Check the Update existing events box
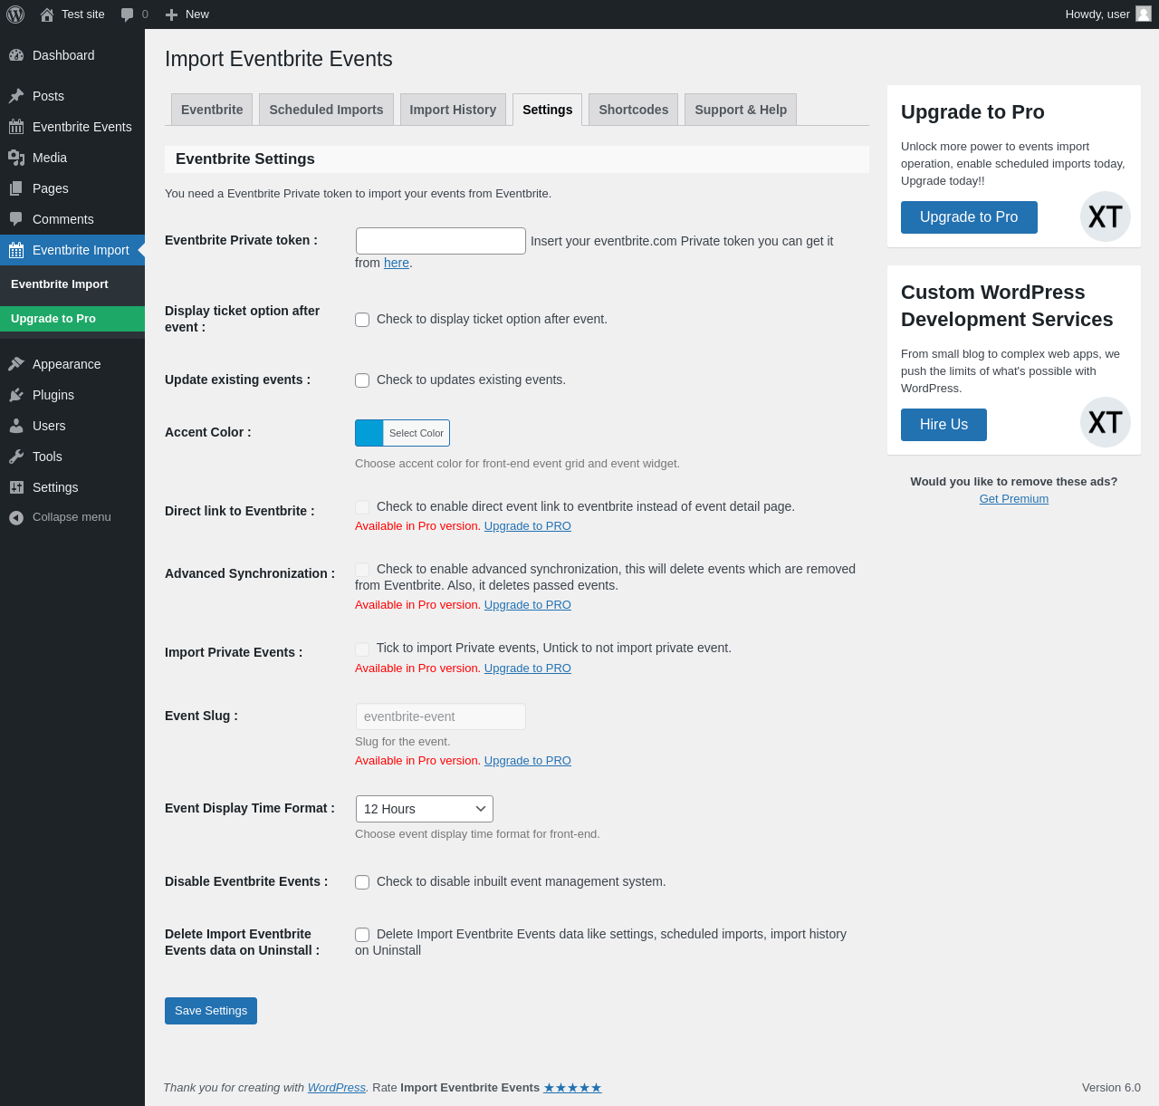Image resolution: width=1159 pixels, height=1106 pixels. [x=362, y=380]
